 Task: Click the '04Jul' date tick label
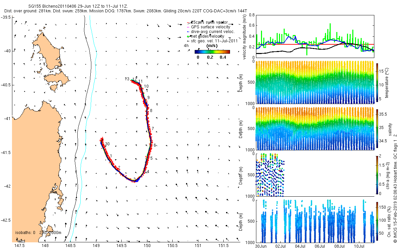coord(300,247)
